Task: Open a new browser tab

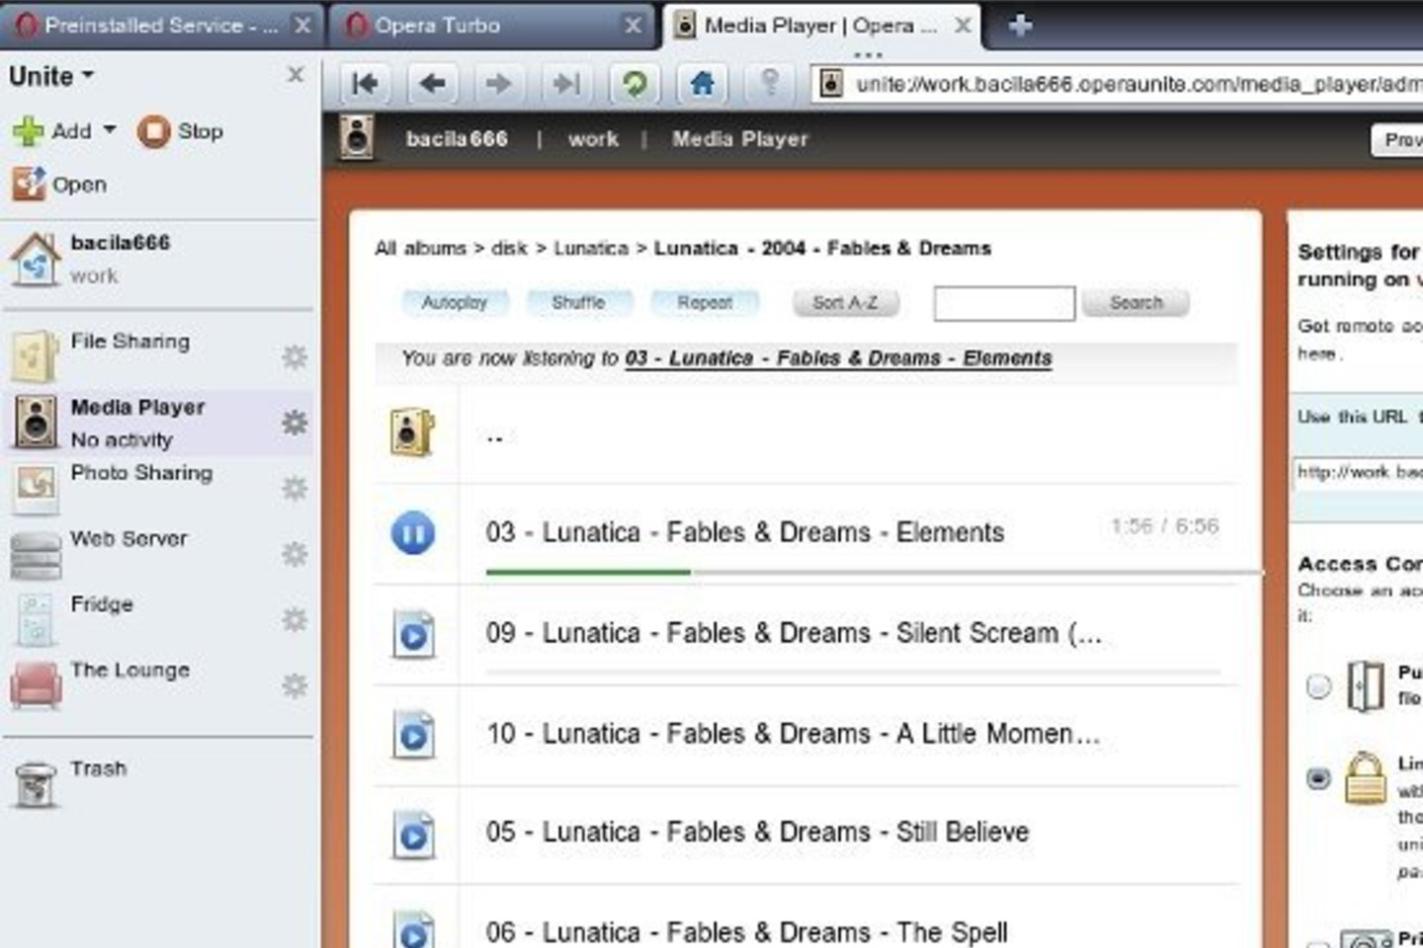Action: click(1020, 26)
